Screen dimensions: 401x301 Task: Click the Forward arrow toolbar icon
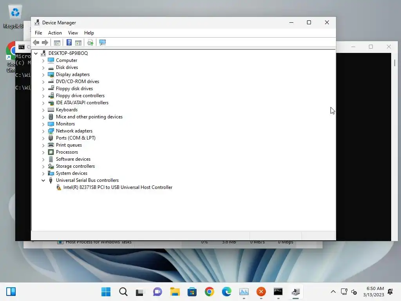coord(45,42)
